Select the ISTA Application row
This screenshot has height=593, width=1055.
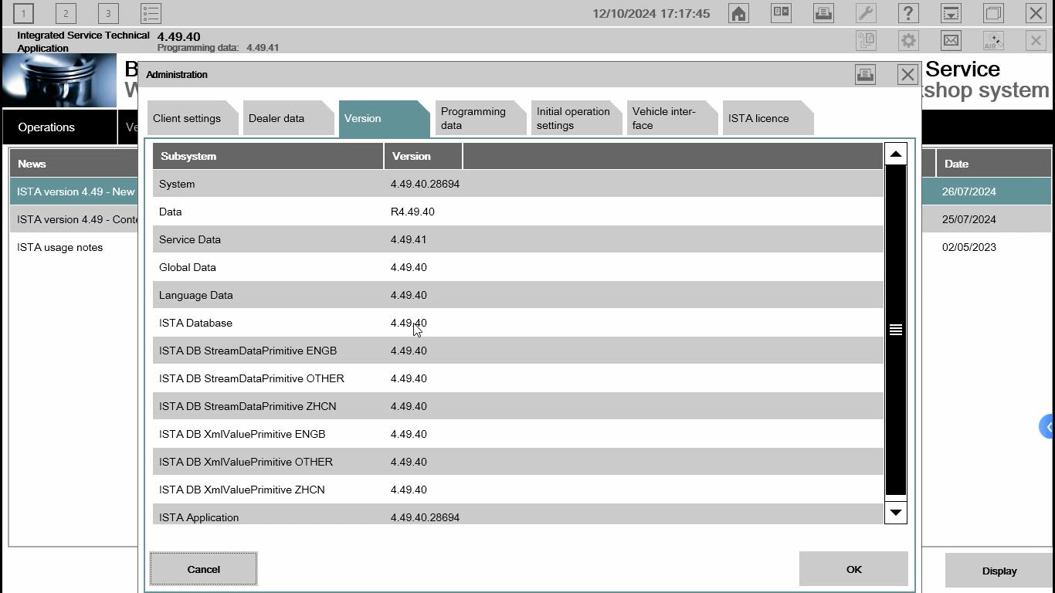pyautogui.click(x=518, y=514)
